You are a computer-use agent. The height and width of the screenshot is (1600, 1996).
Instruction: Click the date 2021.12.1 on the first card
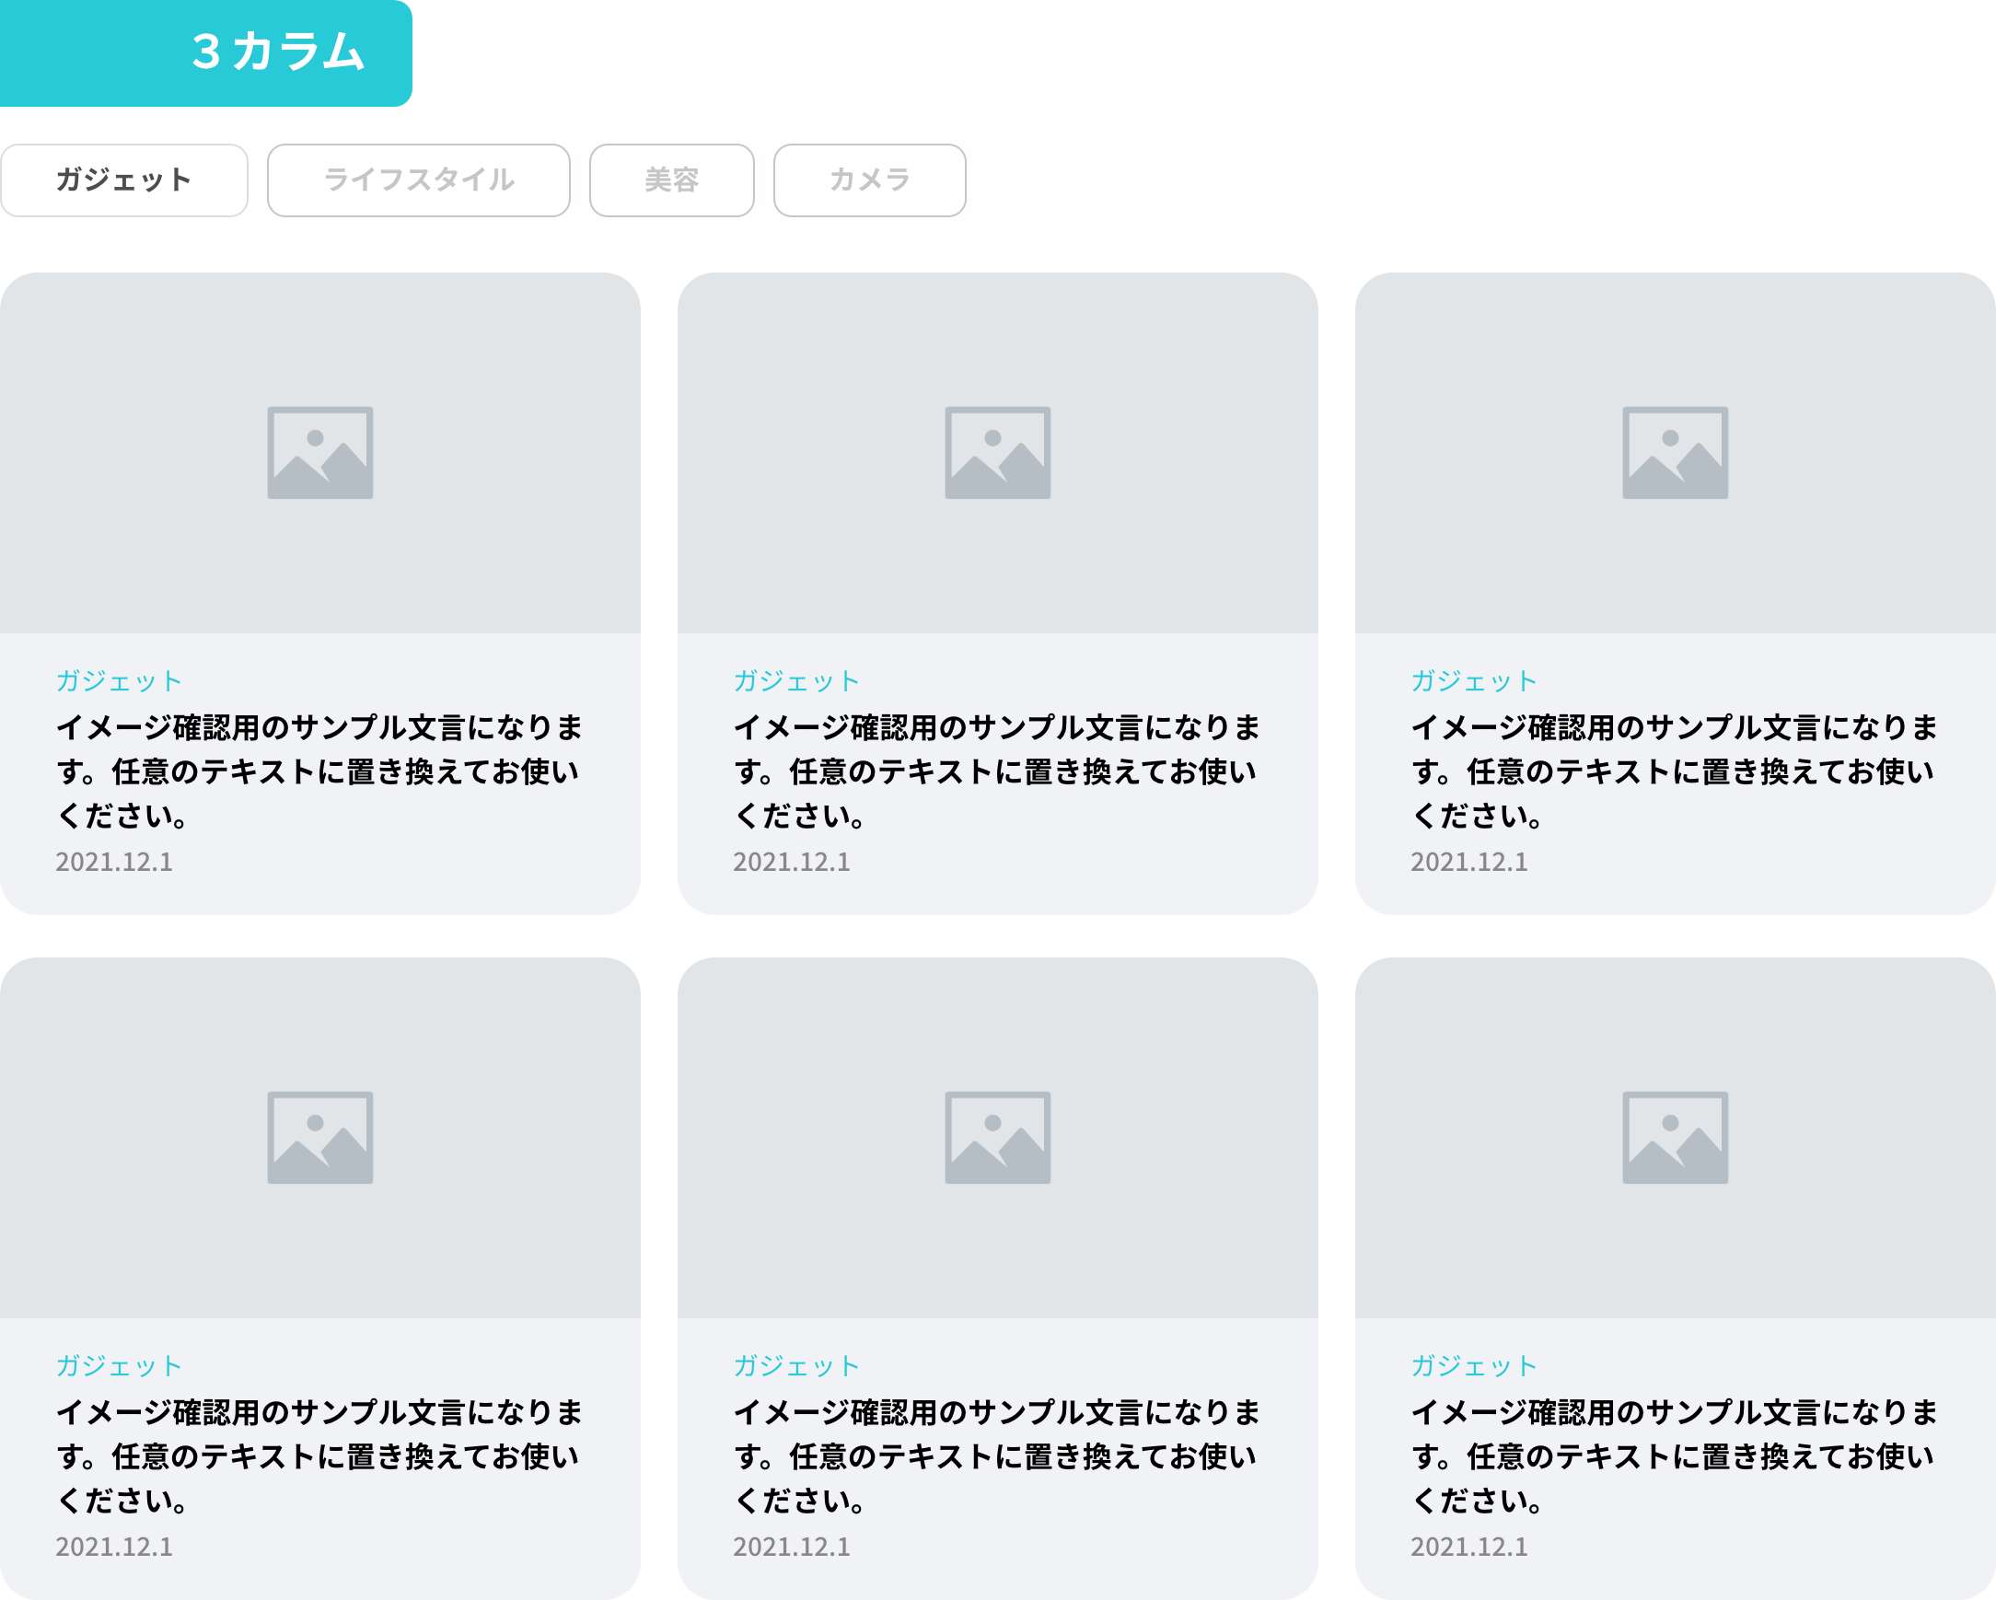click(x=116, y=862)
